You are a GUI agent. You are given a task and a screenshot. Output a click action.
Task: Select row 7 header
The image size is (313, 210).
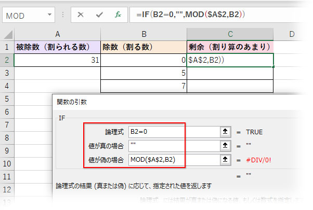7,125
